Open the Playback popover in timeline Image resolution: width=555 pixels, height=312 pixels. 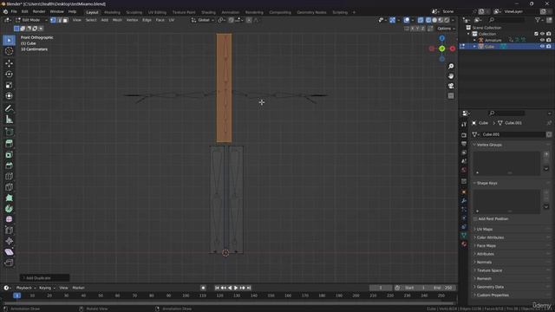click(26, 288)
